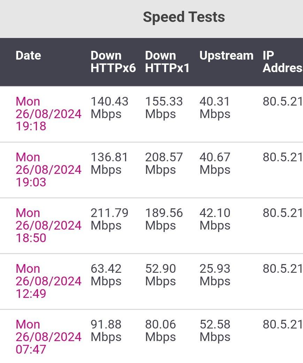Select the 42.10 Mbps upstream value
Viewport: 303px width, 363px height.
click(215, 219)
